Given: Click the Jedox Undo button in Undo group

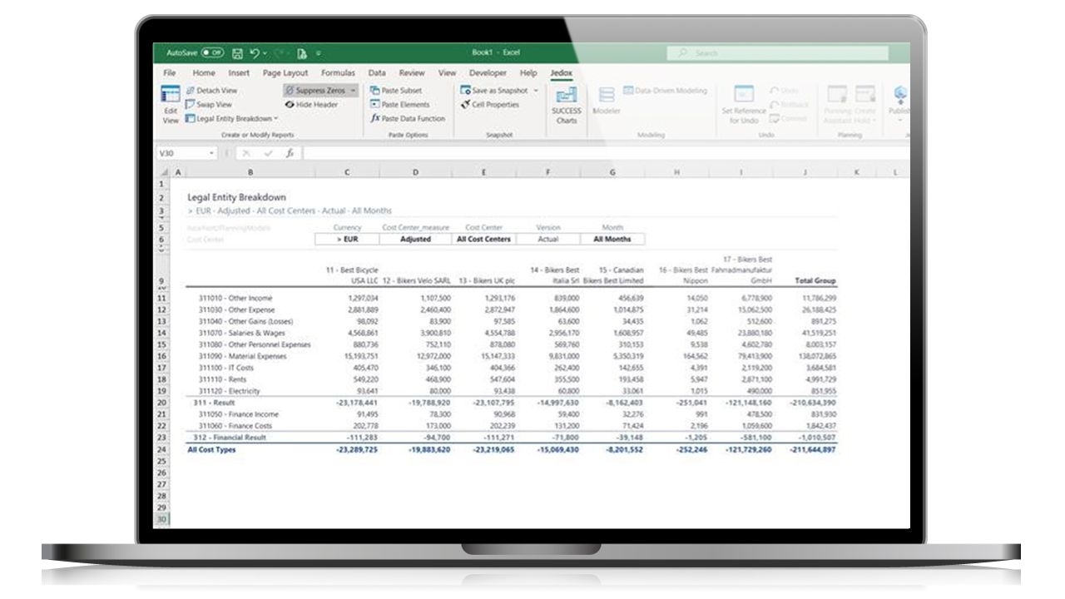Looking at the screenshot, I should click(x=785, y=91).
